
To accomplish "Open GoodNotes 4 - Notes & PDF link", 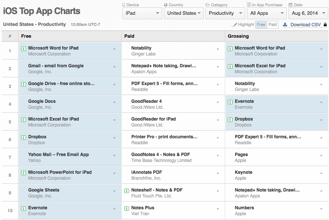I will click(x=161, y=154).
